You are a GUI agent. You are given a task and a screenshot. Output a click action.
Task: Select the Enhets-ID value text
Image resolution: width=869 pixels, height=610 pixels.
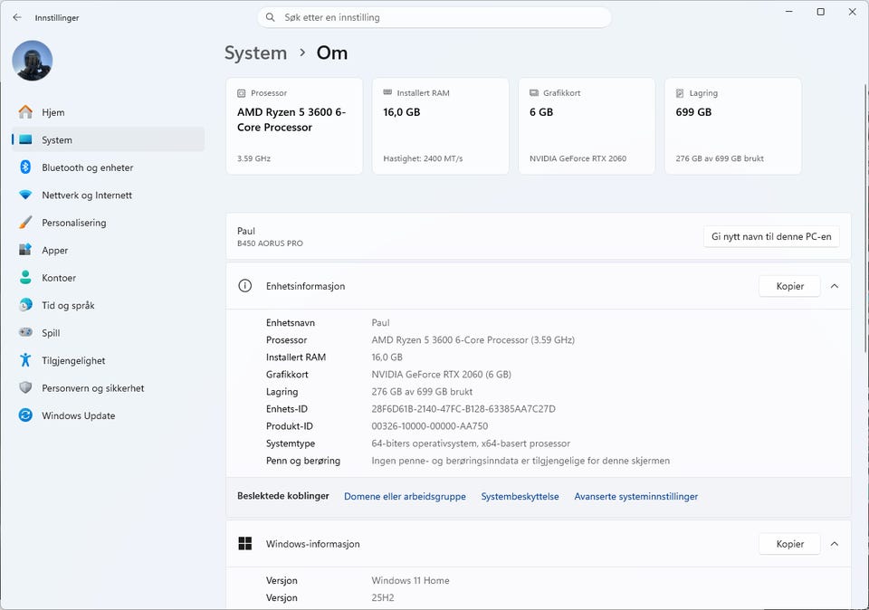coord(463,409)
